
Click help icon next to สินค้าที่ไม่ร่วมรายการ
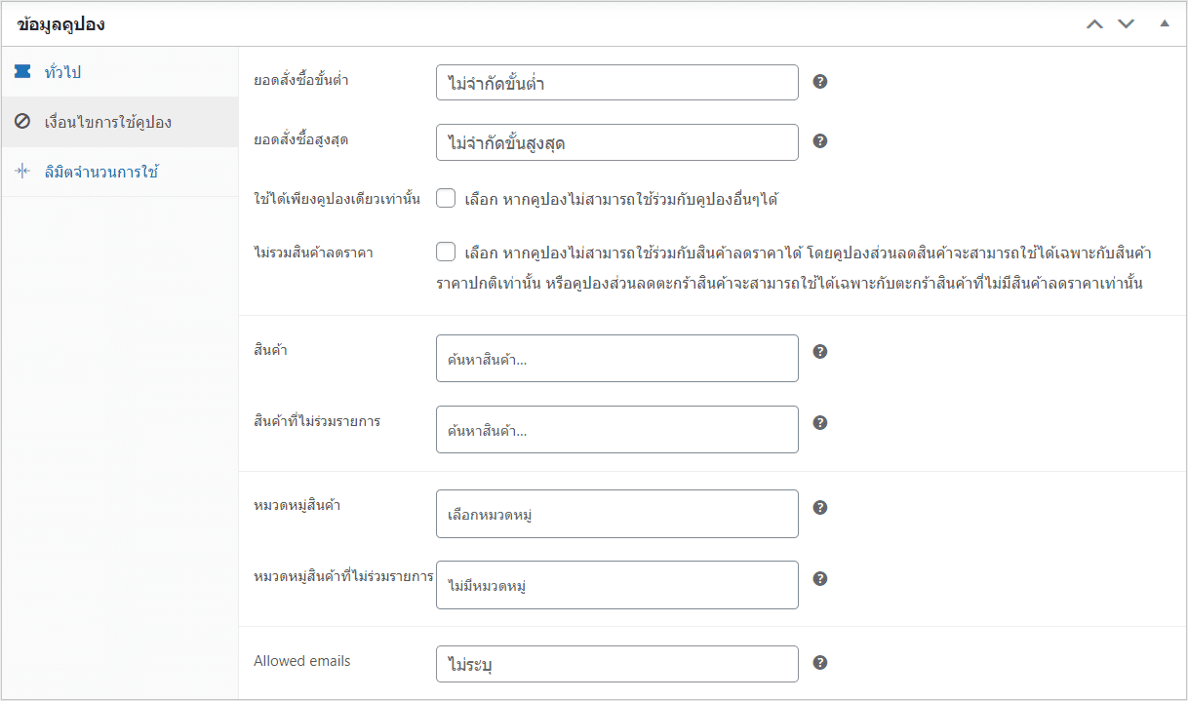[x=820, y=422]
